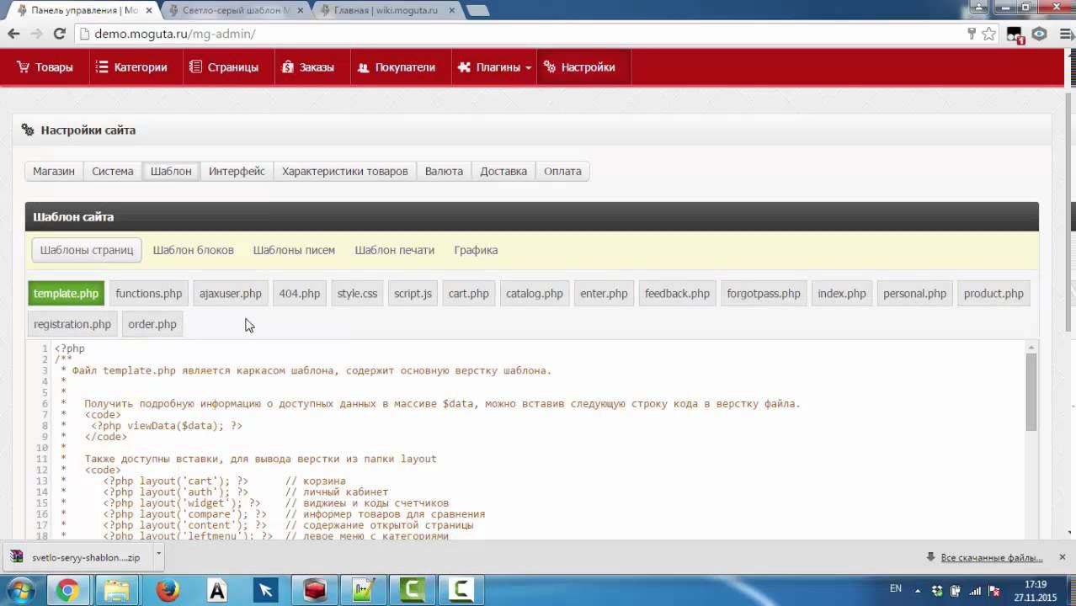Show hidden system tray icons

point(919,591)
